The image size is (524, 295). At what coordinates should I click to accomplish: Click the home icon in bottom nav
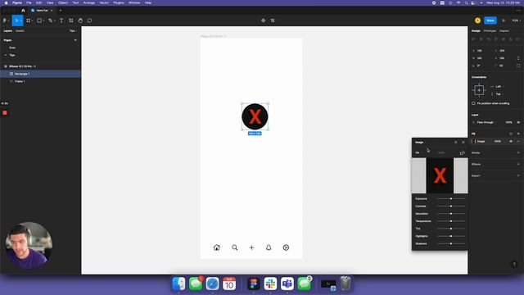(x=216, y=247)
